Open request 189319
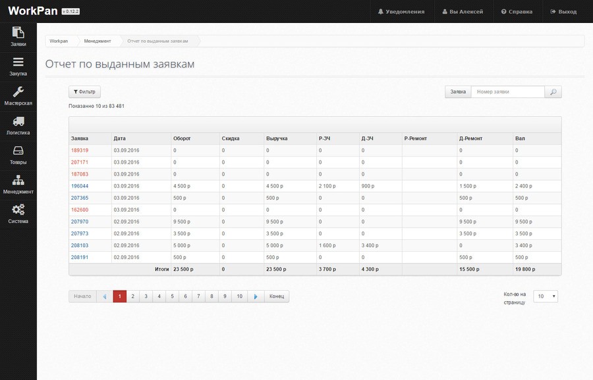The width and height of the screenshot is (593, 380). [80, 150]
